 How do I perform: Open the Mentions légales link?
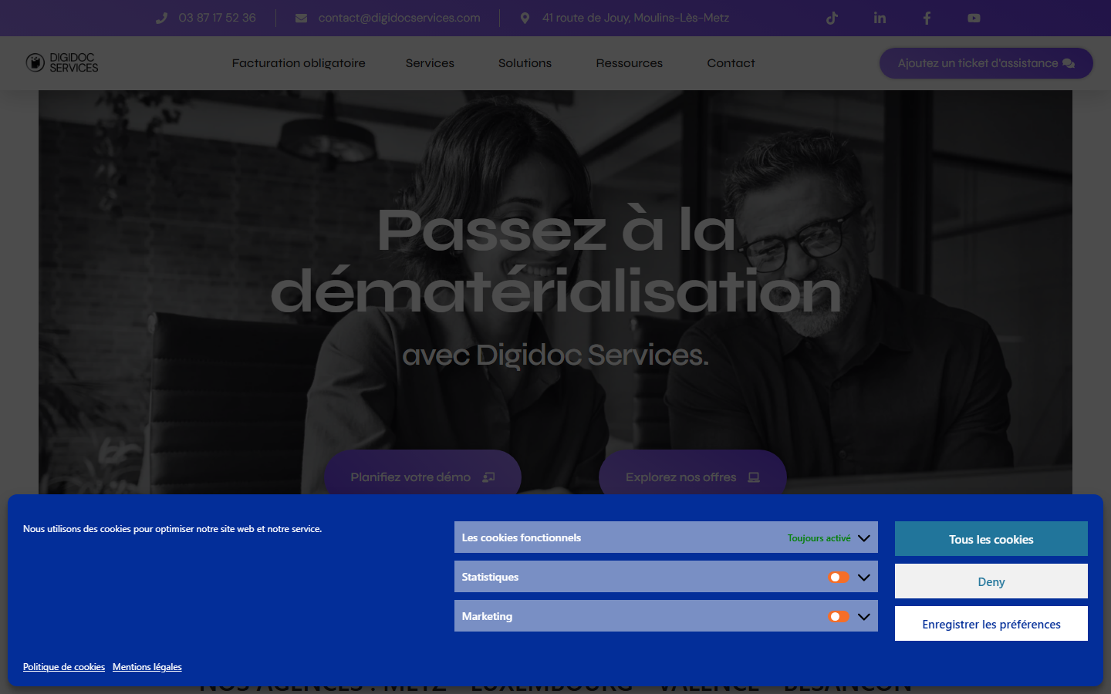147,667
